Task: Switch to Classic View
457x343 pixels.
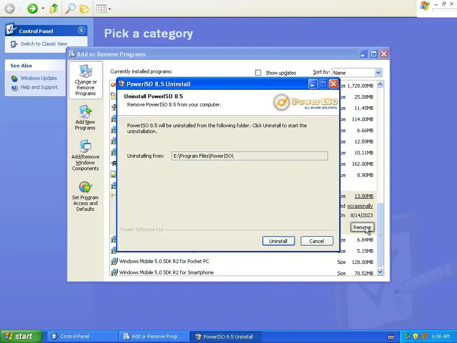Action: pyautogui.click(x=44, y=44)
